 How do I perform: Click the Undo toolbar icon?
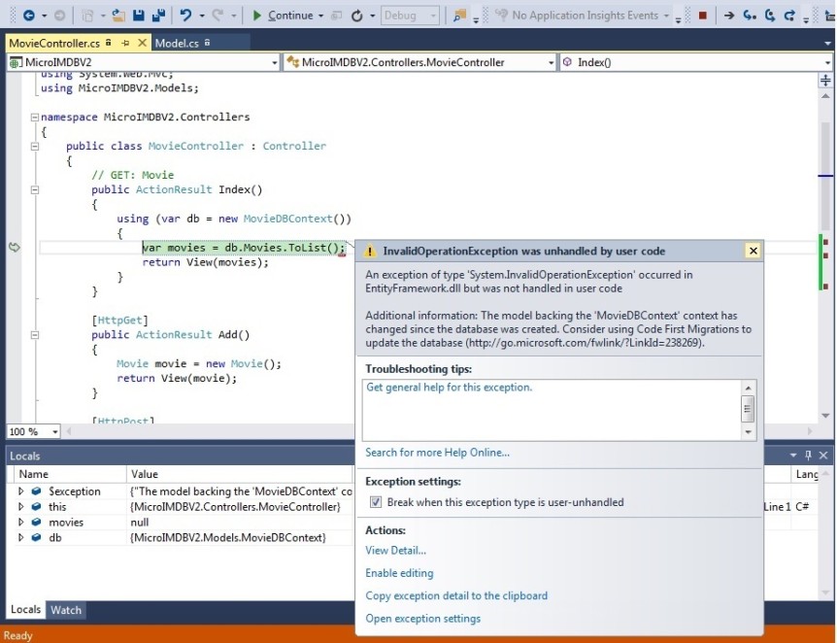pos(186,16)
